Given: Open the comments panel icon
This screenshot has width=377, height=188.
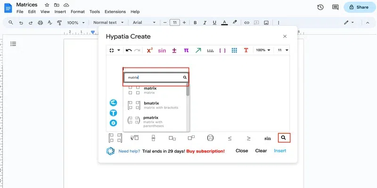Looking at the screenshot, I should pyautogui.click(x=335, y=7).
